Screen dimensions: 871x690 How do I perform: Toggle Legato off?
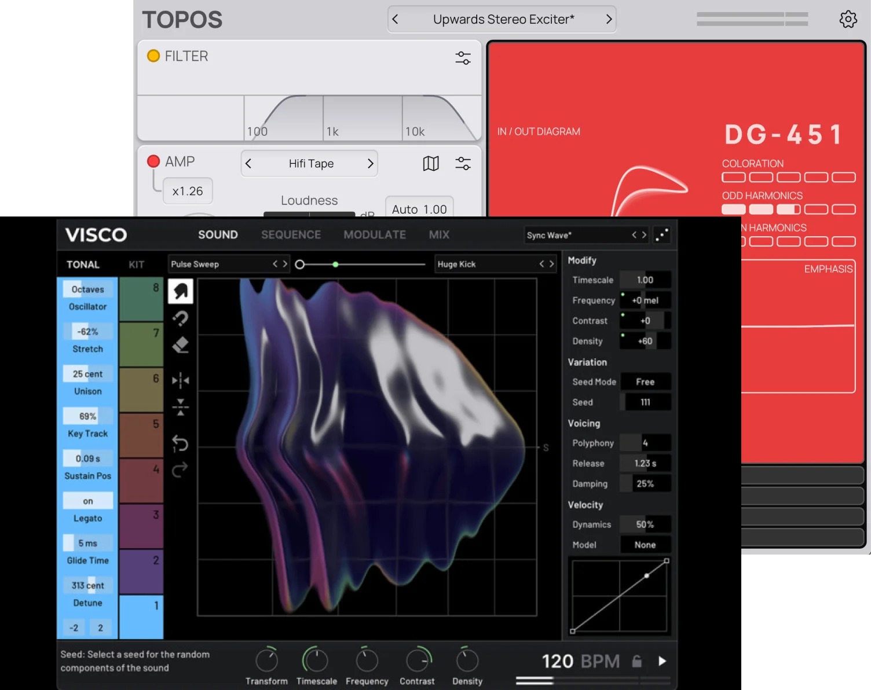(87, 500)
